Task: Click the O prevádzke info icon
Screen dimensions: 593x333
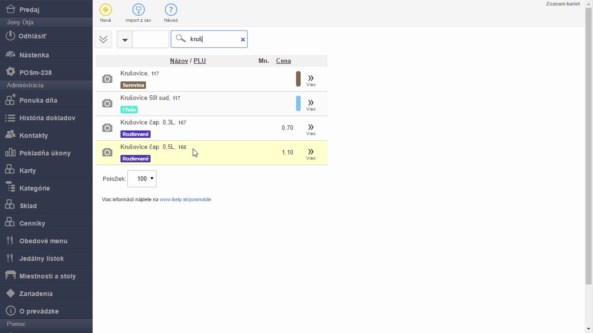Action: coord(10,311)
